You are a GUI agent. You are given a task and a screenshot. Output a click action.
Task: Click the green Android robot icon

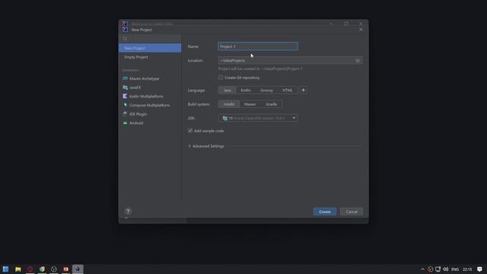(x=125, y=123)
